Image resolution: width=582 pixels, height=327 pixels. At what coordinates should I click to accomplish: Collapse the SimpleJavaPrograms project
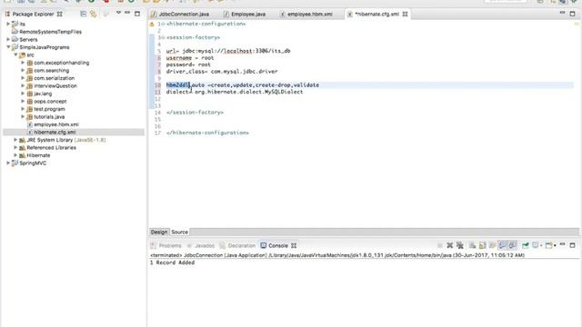8,47
